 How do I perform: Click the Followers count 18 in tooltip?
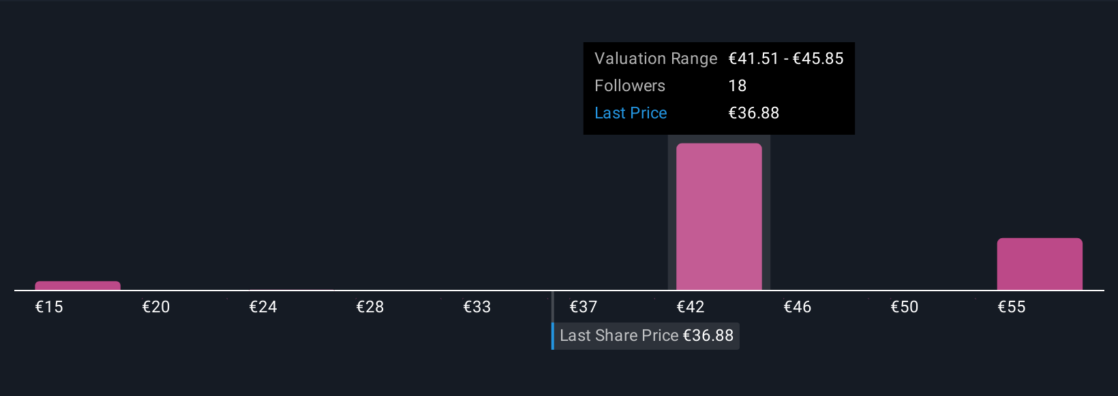pos(738,86)
